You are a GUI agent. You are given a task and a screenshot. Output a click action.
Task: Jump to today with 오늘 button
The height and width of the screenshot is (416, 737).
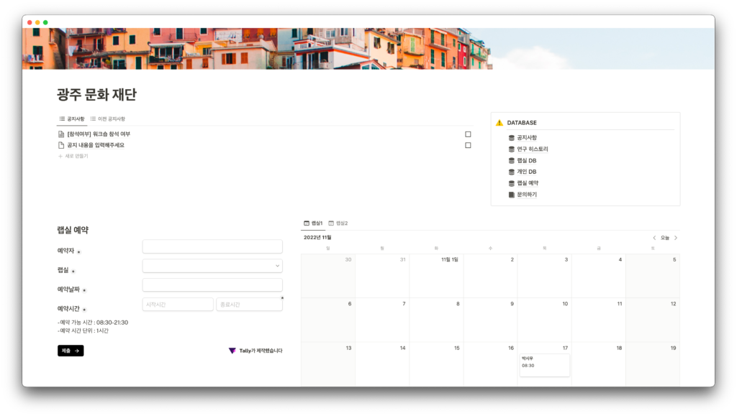665,238
